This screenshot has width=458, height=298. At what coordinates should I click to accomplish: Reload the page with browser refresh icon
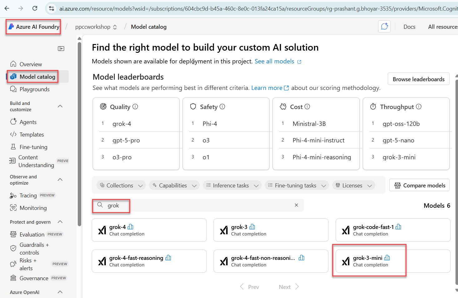click(35, 8)
